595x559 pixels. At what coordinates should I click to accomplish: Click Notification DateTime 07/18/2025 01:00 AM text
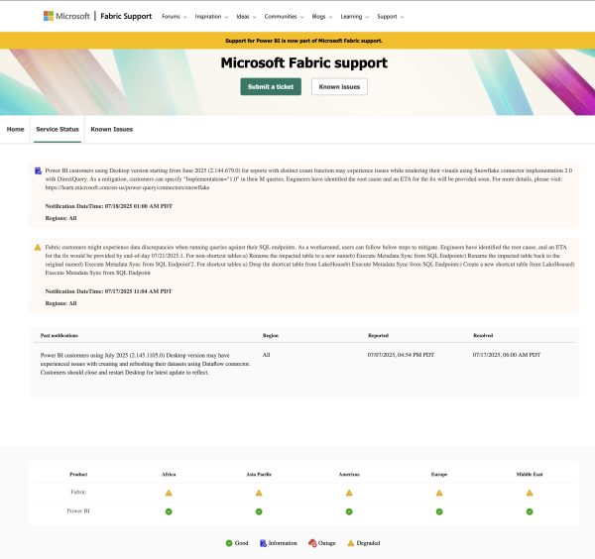click(x=108, y=206)
